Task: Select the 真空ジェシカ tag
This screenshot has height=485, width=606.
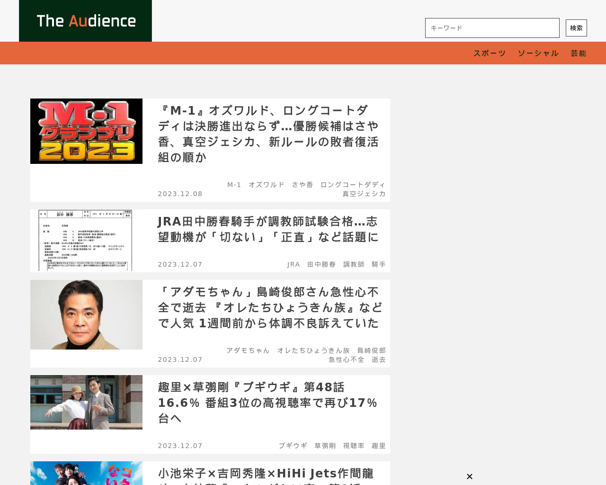Action: (x=364, y=194)
